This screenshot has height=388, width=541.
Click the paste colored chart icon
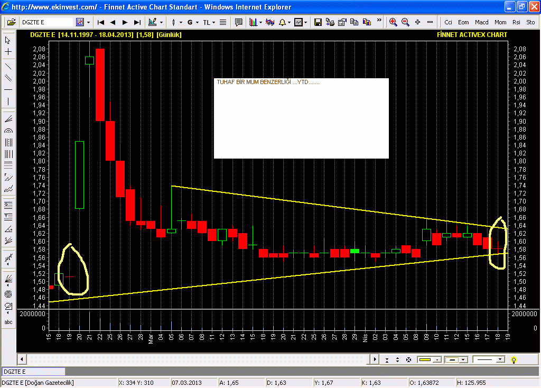(x=367, y=22)
